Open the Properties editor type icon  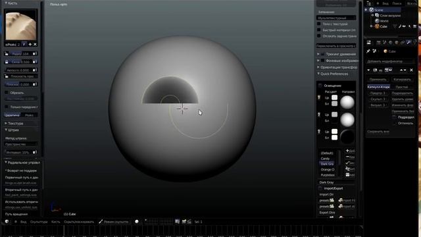coord(369,42)
